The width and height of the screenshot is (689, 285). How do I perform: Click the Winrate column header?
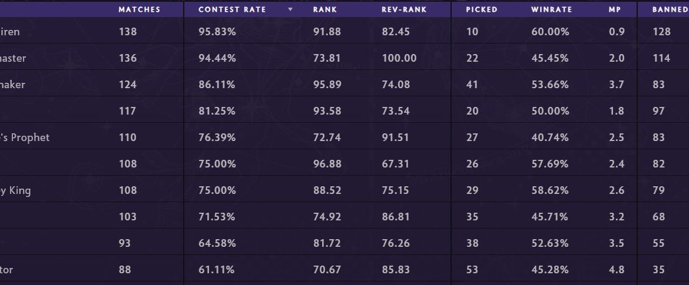(548, 9)
